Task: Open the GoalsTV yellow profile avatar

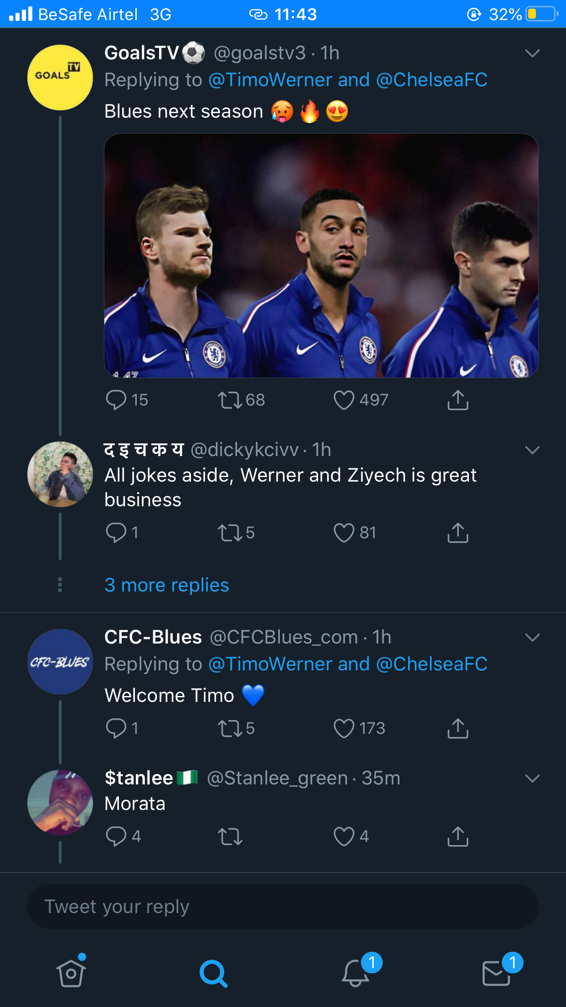Action: 60,78
